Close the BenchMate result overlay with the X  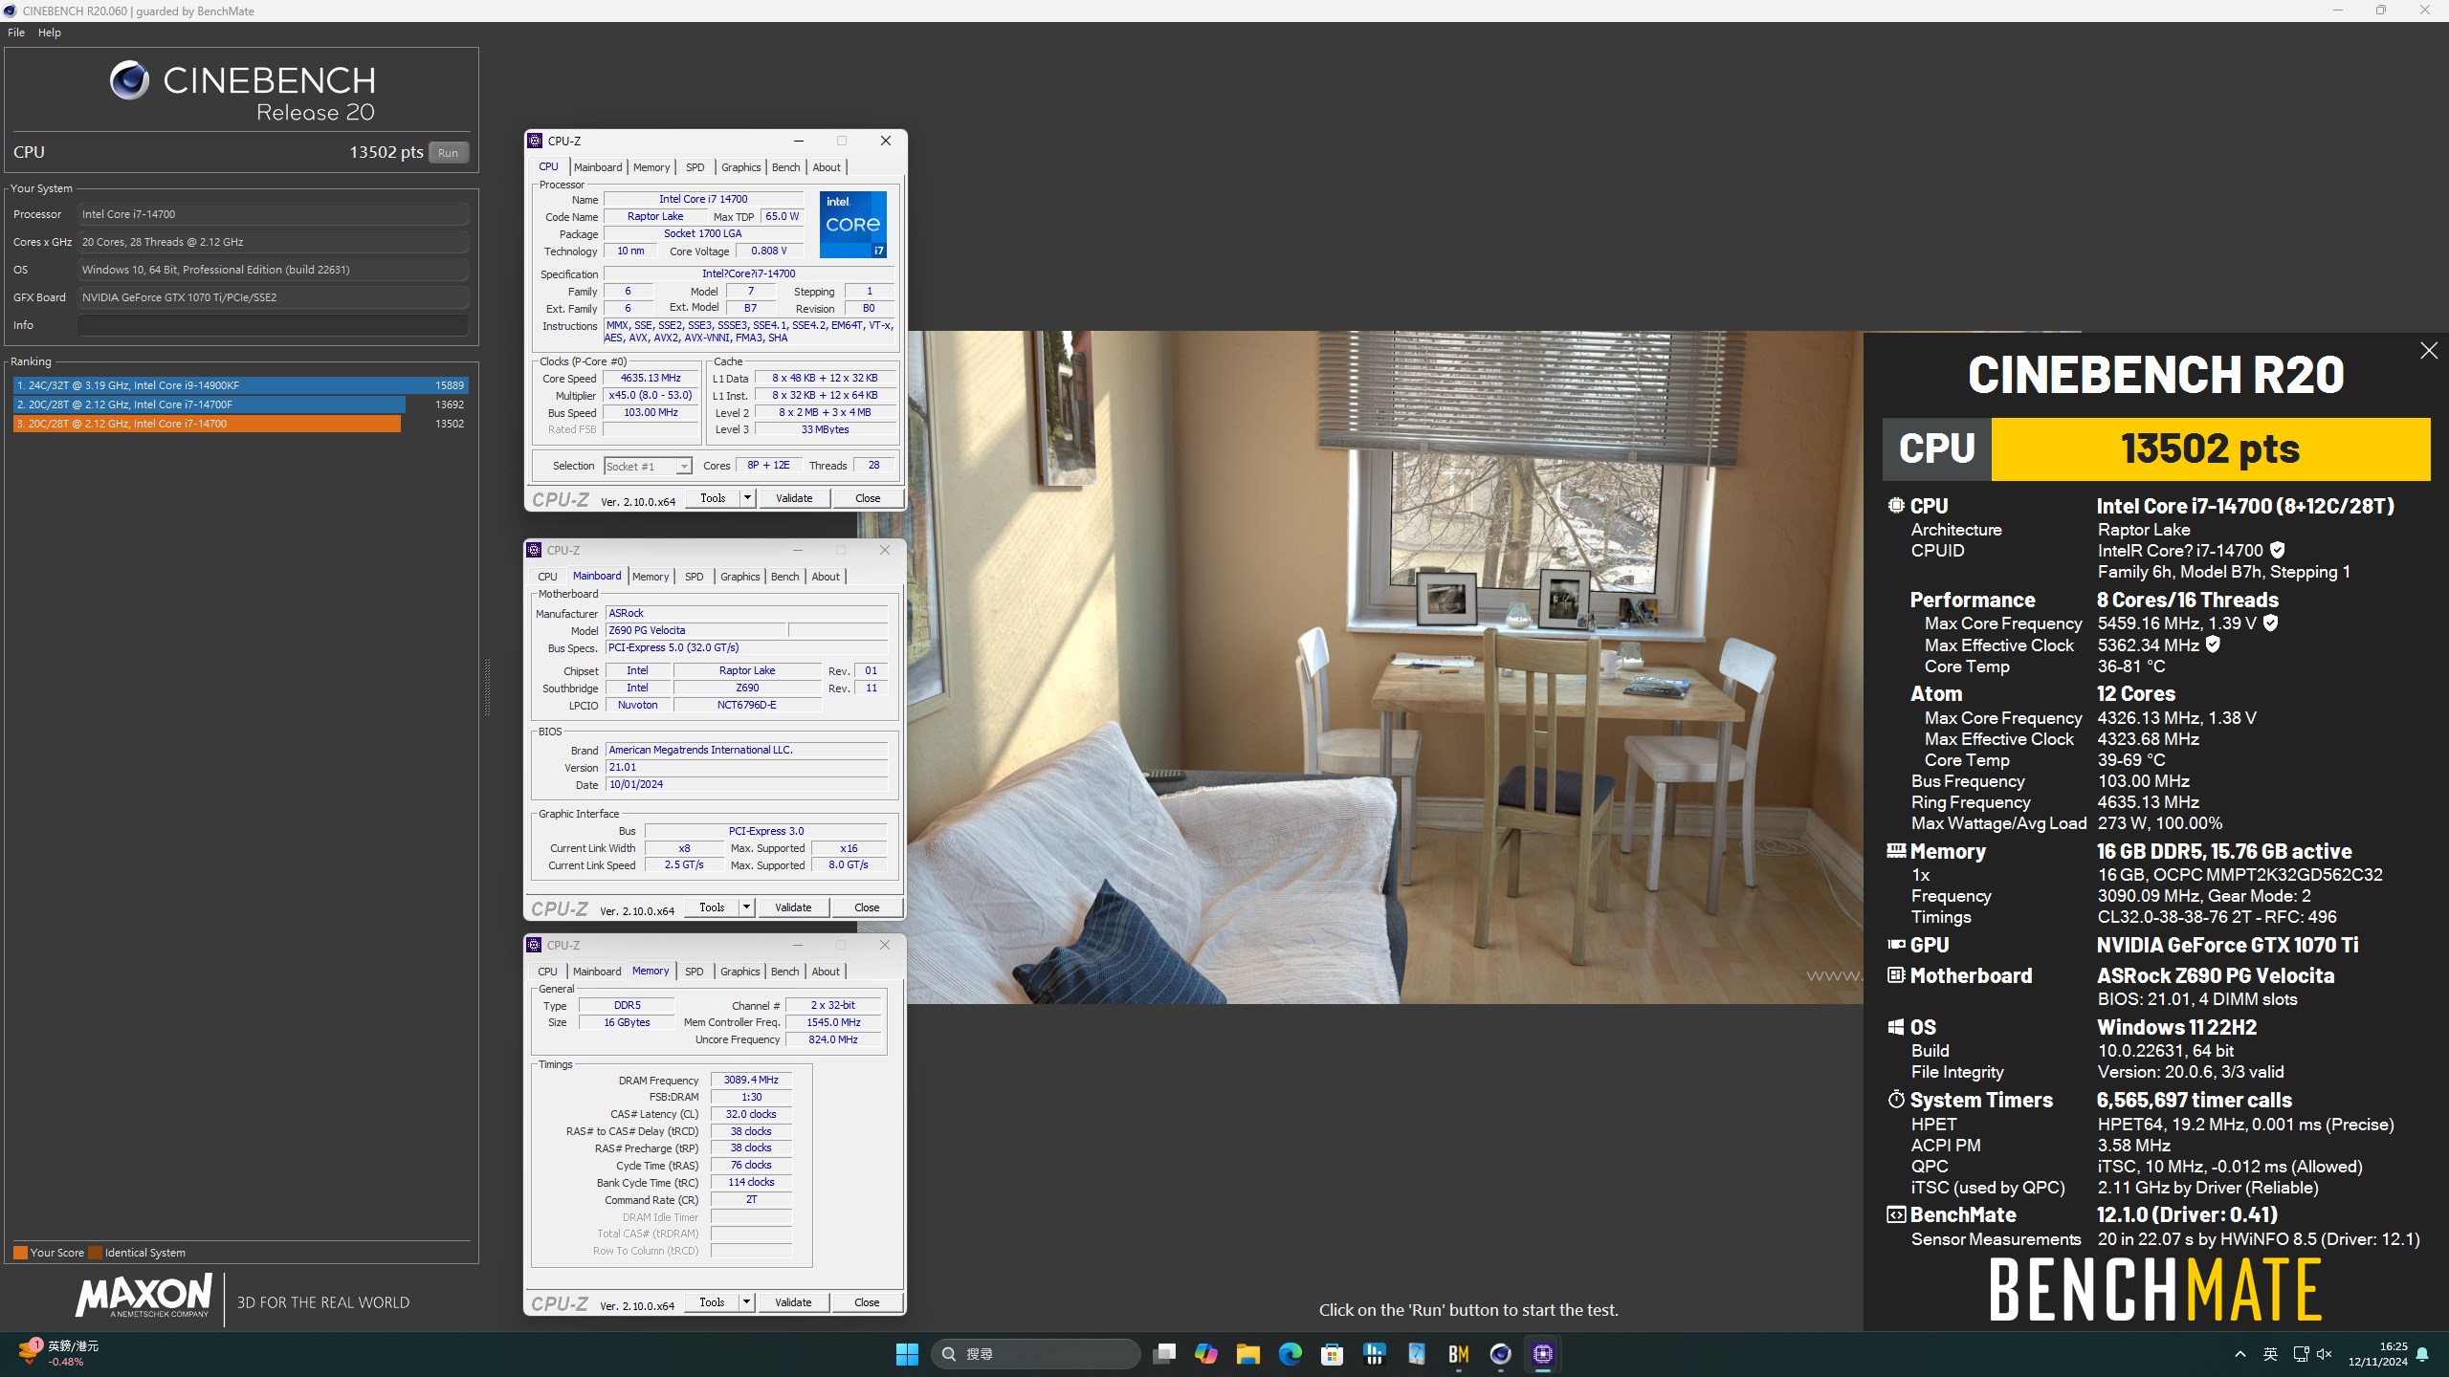click(x=2428, y=351)
